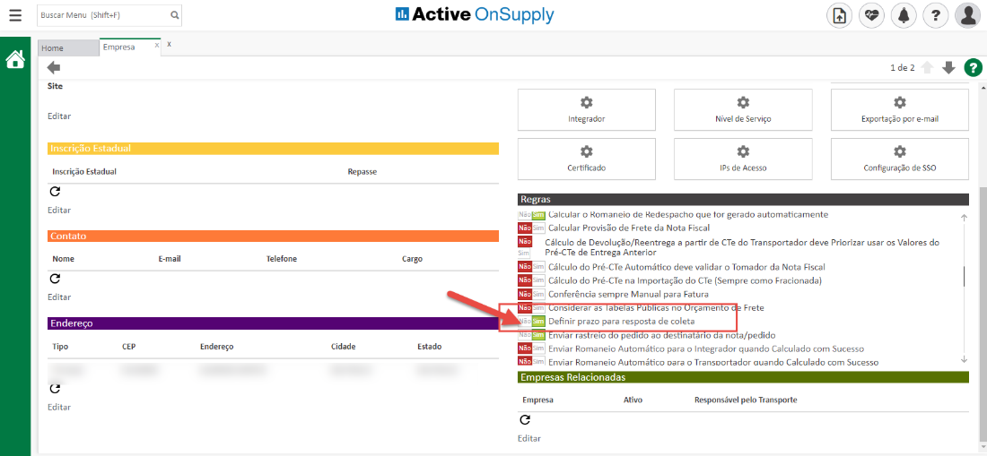Open the hamburger main menu

(x=15, y=15)
